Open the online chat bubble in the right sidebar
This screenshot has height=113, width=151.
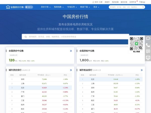point(148,38)
